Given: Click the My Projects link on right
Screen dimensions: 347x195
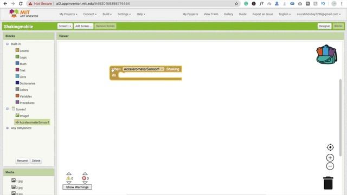Looking at the screenshot, I should coord(190,14).
